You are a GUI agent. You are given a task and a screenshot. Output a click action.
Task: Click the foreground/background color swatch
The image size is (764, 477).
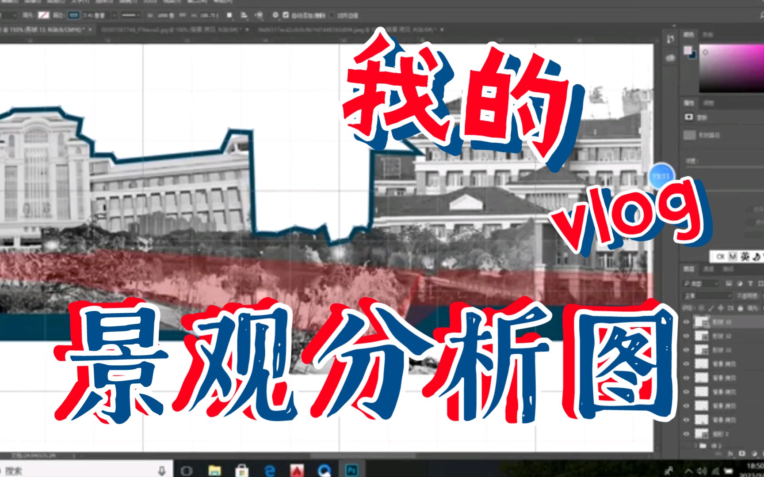[x=689, y=52]
